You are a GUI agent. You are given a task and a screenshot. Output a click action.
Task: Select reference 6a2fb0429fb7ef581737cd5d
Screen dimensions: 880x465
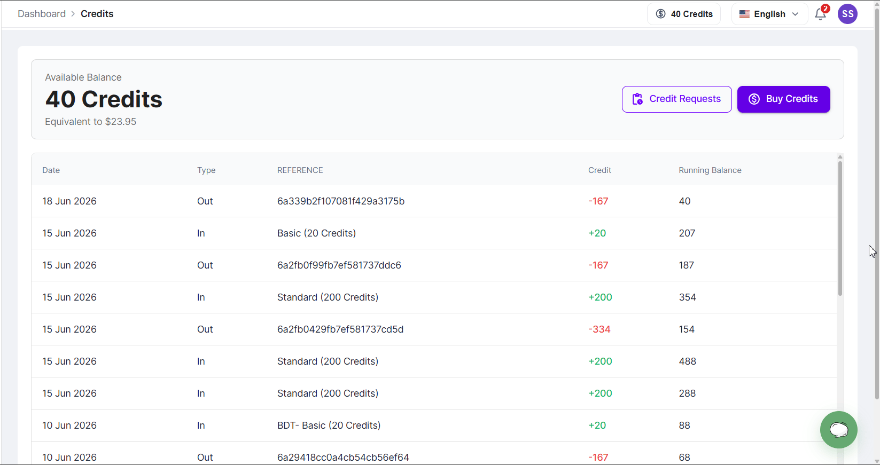pyautogui.click(x=340, y=329)
